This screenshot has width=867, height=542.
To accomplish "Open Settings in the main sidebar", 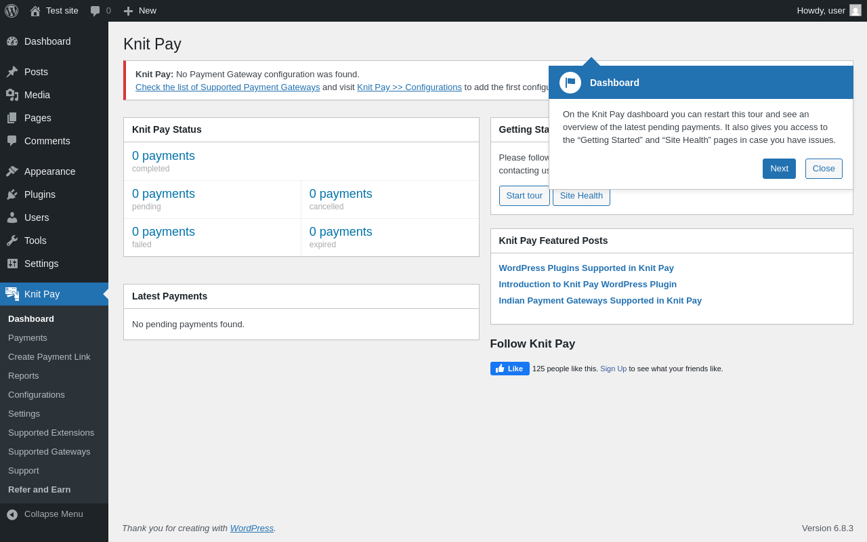I will (41, 264).
